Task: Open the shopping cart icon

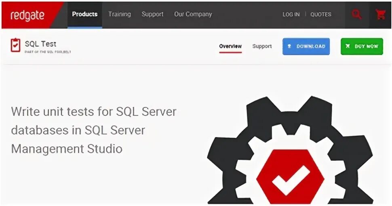Action: pos(381,15)
